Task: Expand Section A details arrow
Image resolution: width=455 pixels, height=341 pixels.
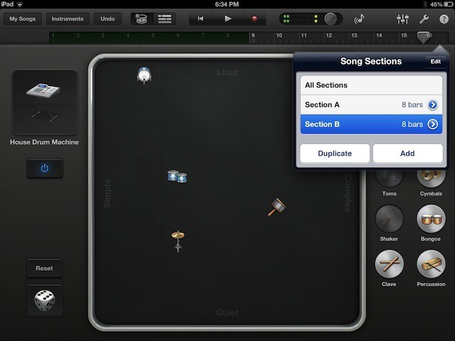Action: tap(432, 105)
